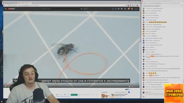Reload the YouTube page
The image size is (184, 103).
tap(9, 5)
